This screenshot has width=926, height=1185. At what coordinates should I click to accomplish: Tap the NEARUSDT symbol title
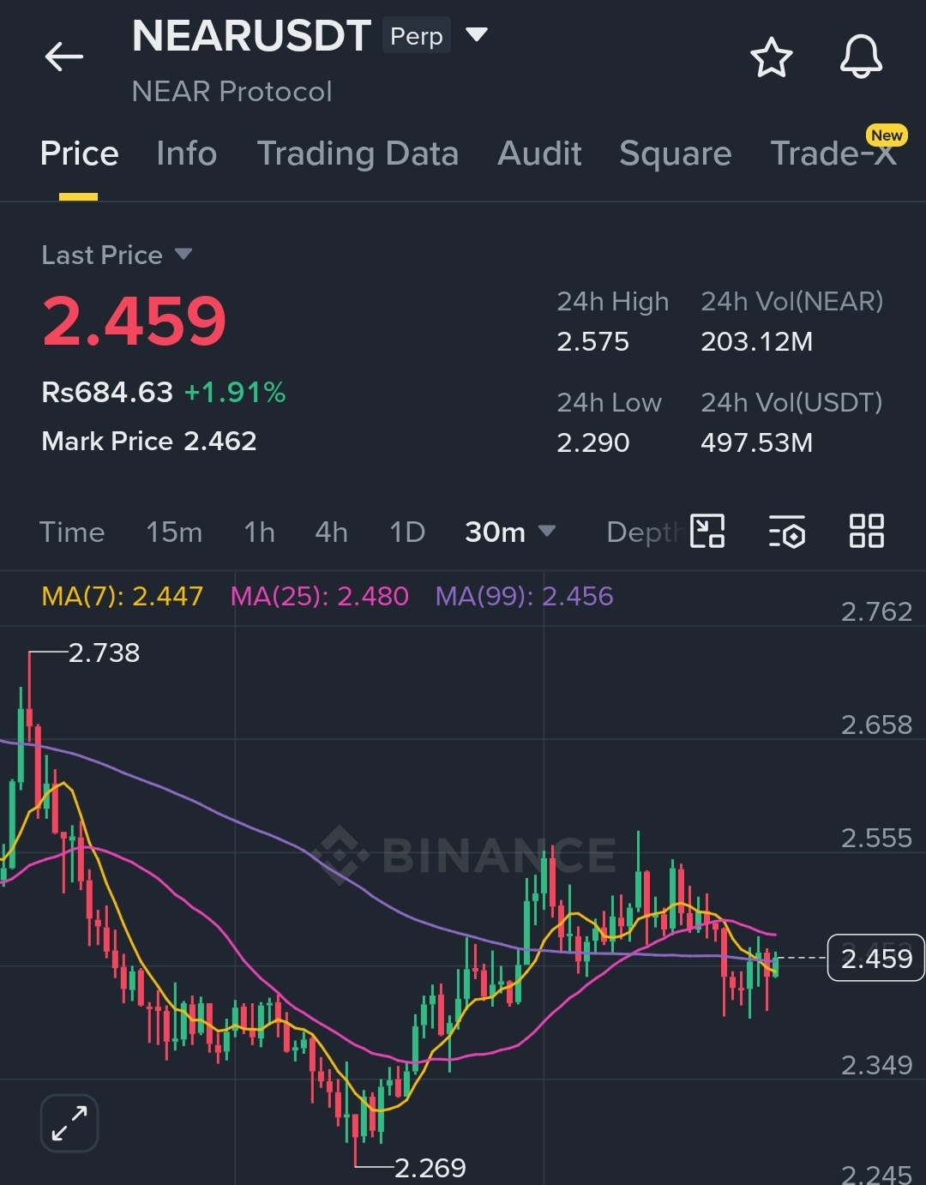(251, 36)
